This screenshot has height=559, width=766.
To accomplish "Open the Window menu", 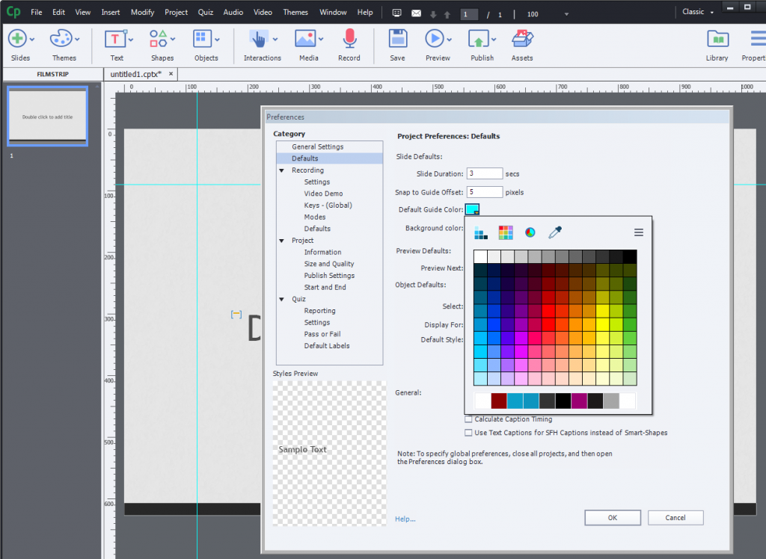I will pos(333,12).
